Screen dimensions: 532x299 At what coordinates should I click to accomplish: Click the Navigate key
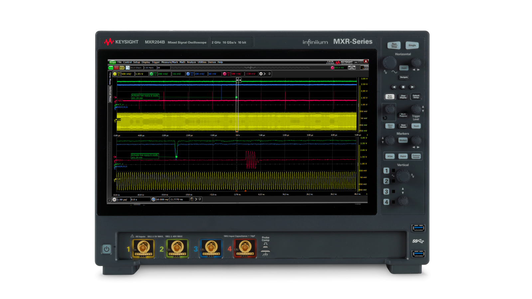(x=404, y=77)
